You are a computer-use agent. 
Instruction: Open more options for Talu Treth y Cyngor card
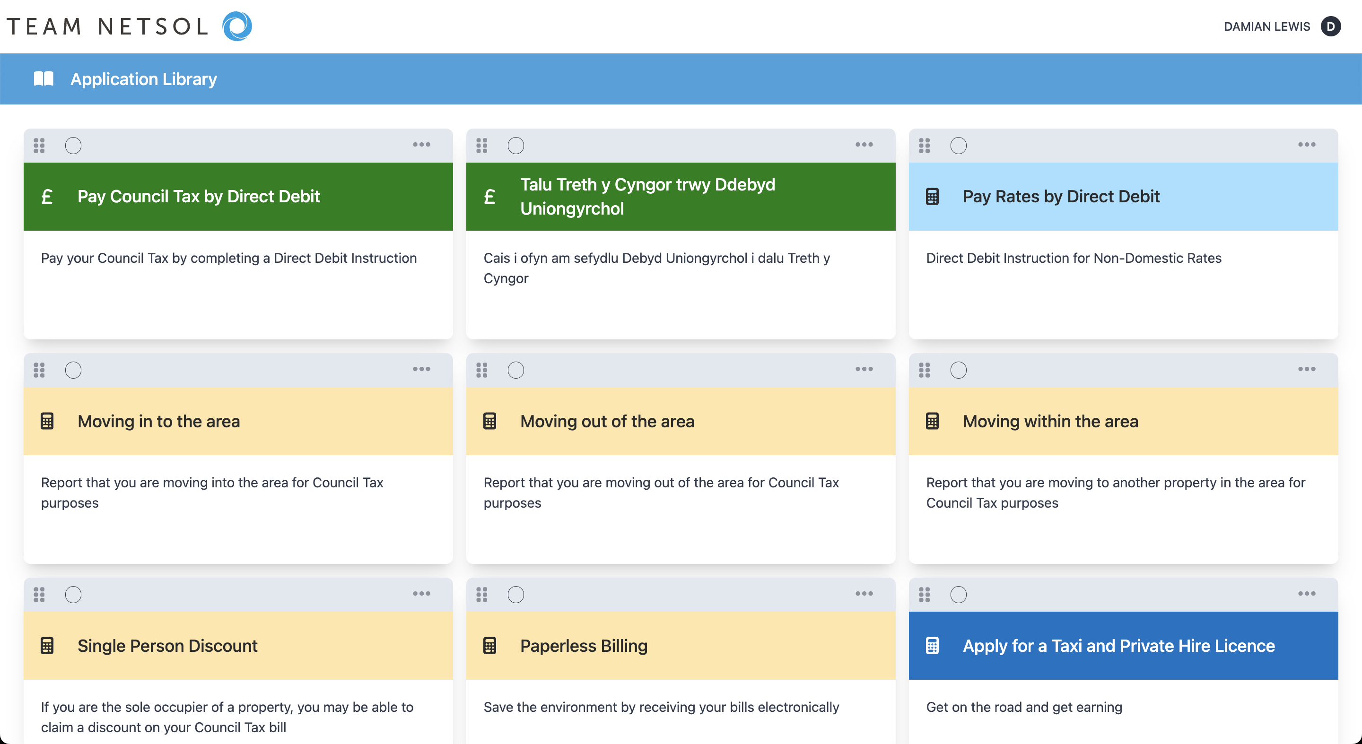point(864,144)
